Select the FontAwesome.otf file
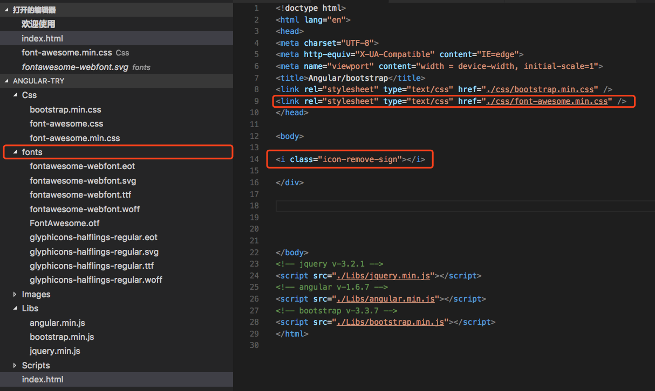The height and width of the screenshot is (391, 655). (65, 223)
